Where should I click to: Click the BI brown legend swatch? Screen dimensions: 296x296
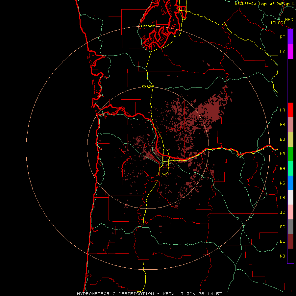(x=290, y=241)
